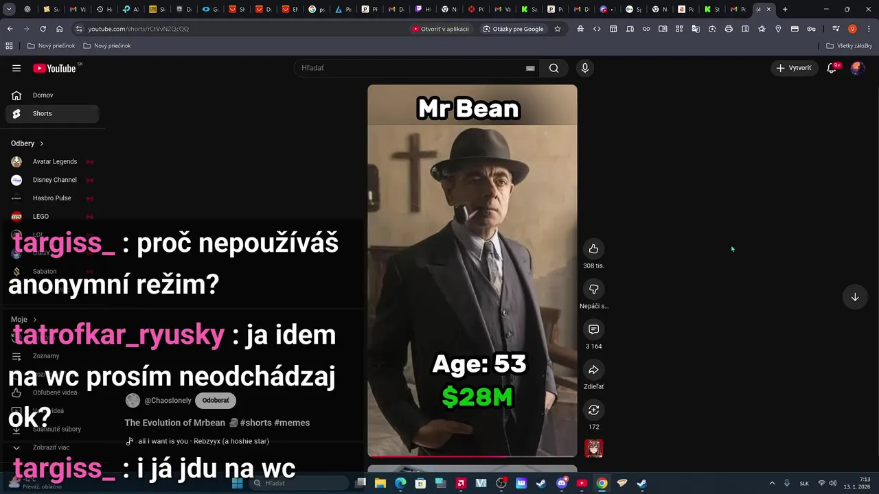Expand the Odbery subscriptions section
This screenshot has width=879, height=494.
[41, 143]
